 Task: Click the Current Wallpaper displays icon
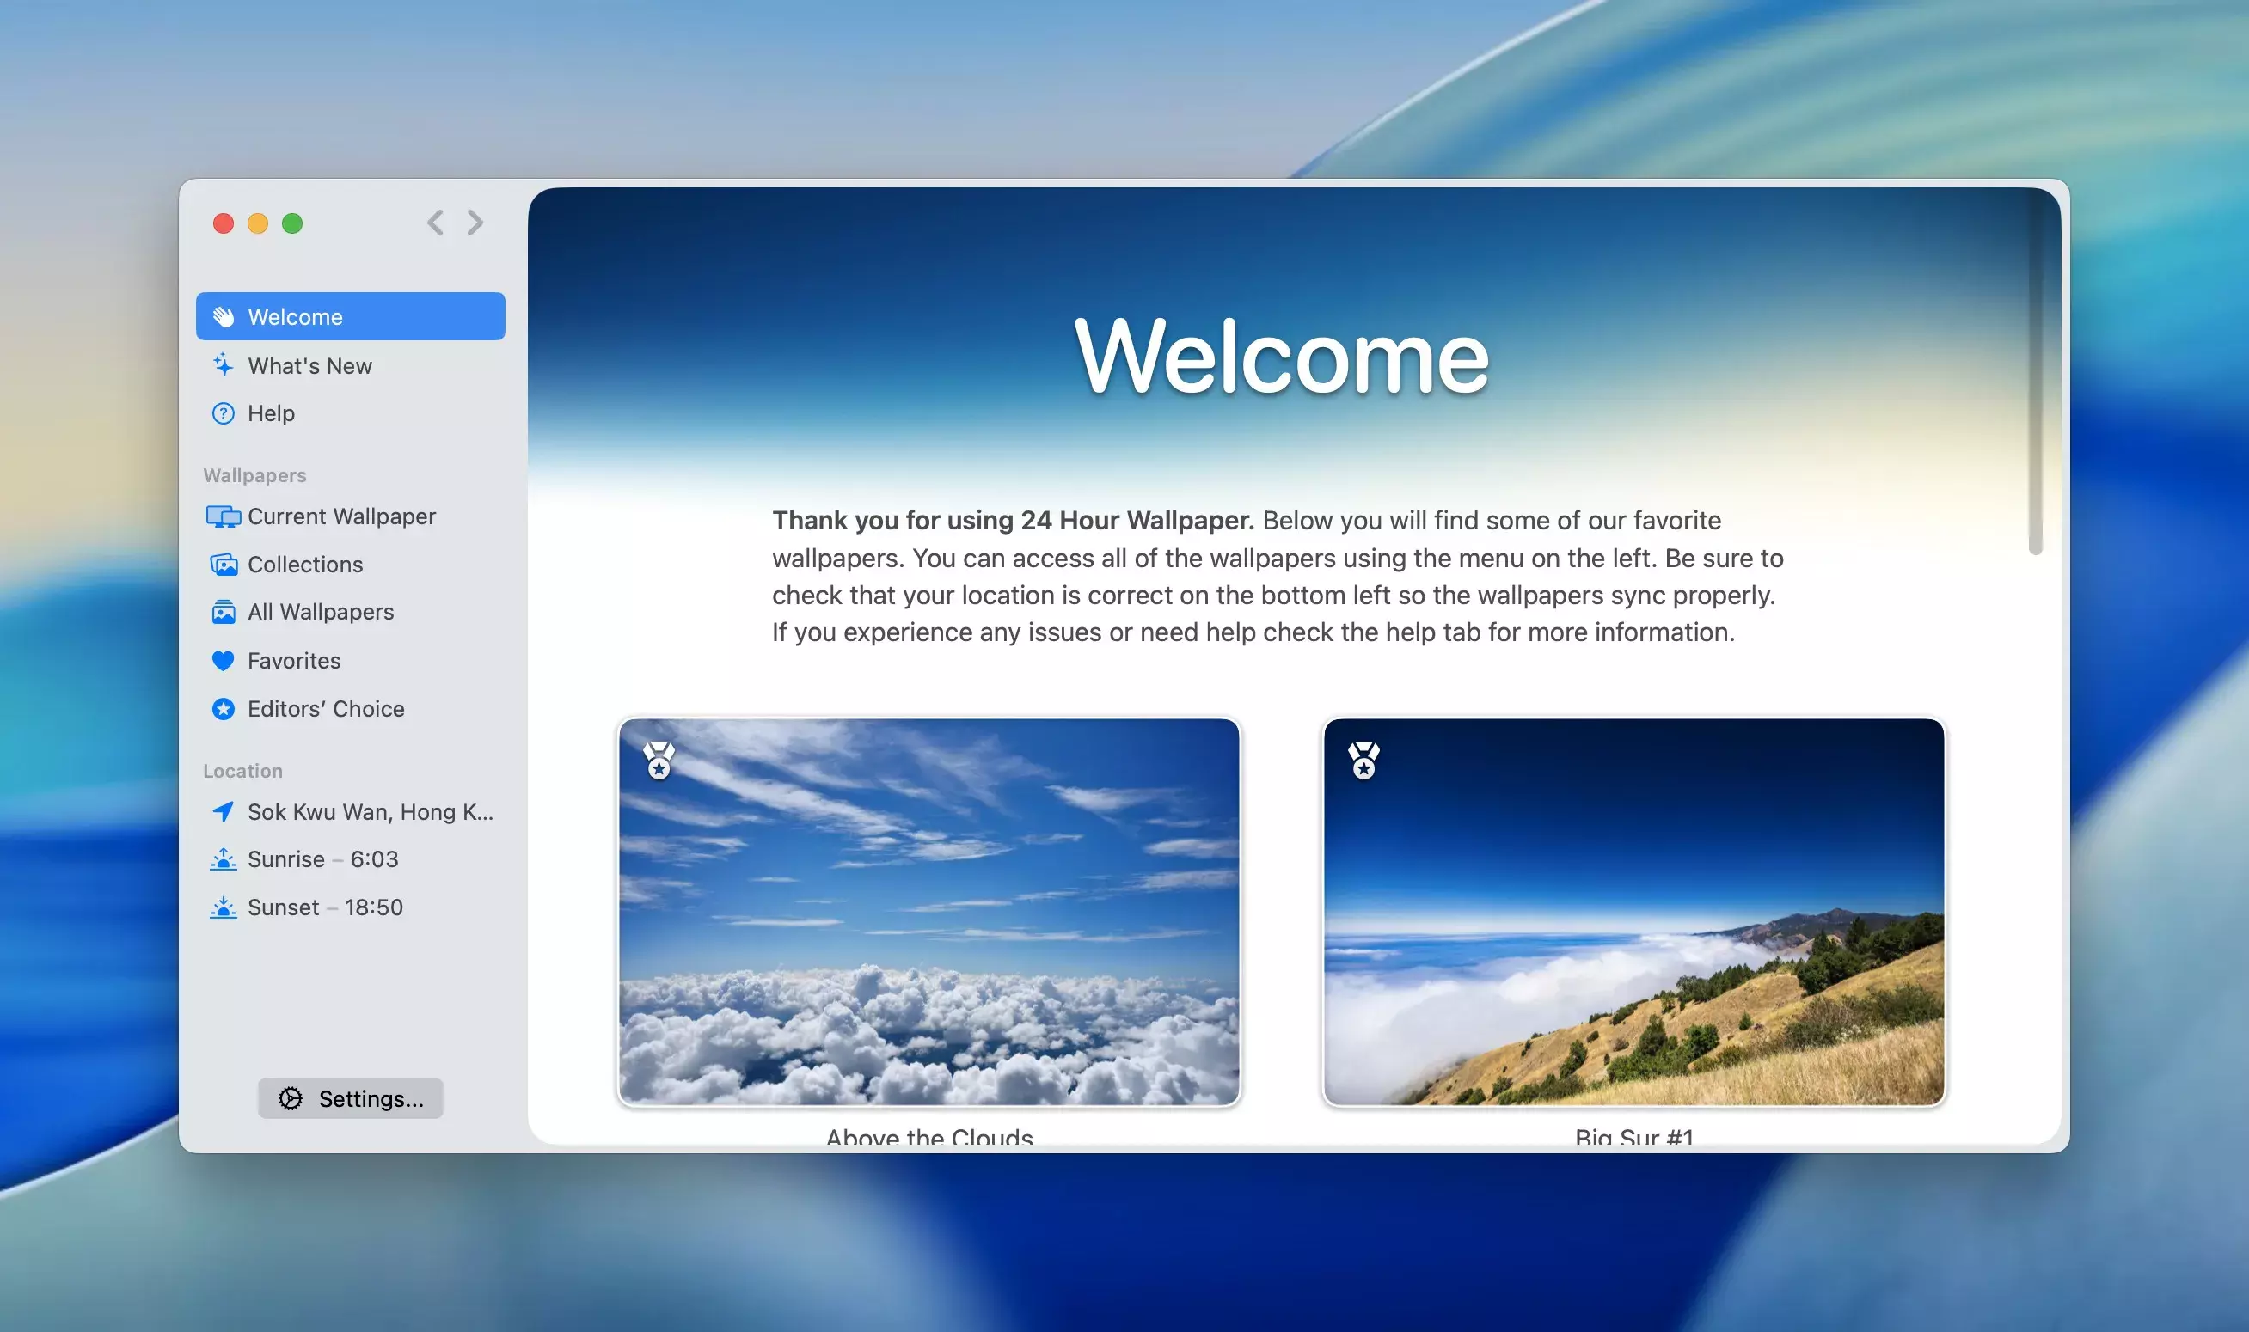pos(223,517)
